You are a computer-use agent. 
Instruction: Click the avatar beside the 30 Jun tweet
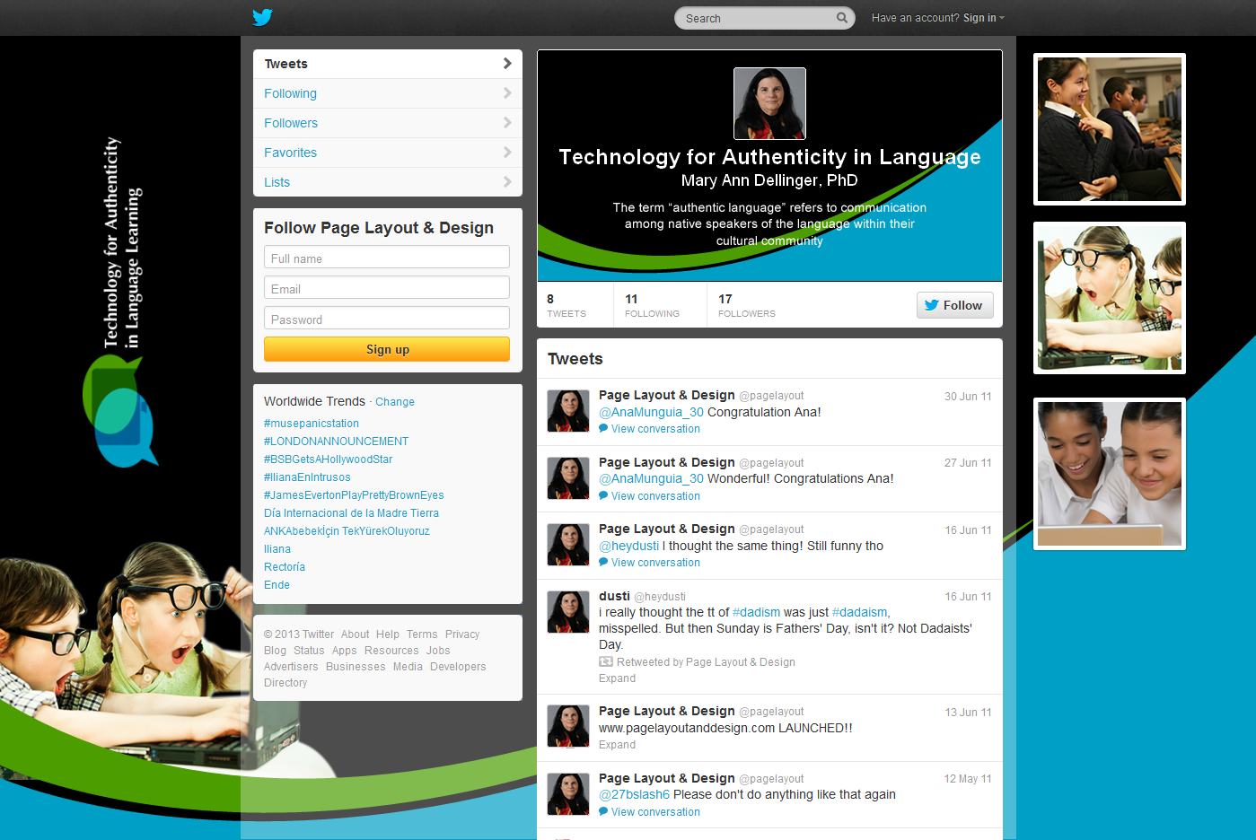(568, 411)
